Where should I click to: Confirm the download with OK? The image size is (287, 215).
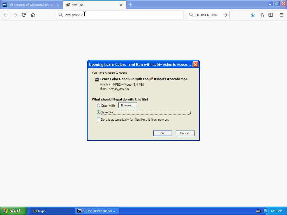tap(163, 133)
